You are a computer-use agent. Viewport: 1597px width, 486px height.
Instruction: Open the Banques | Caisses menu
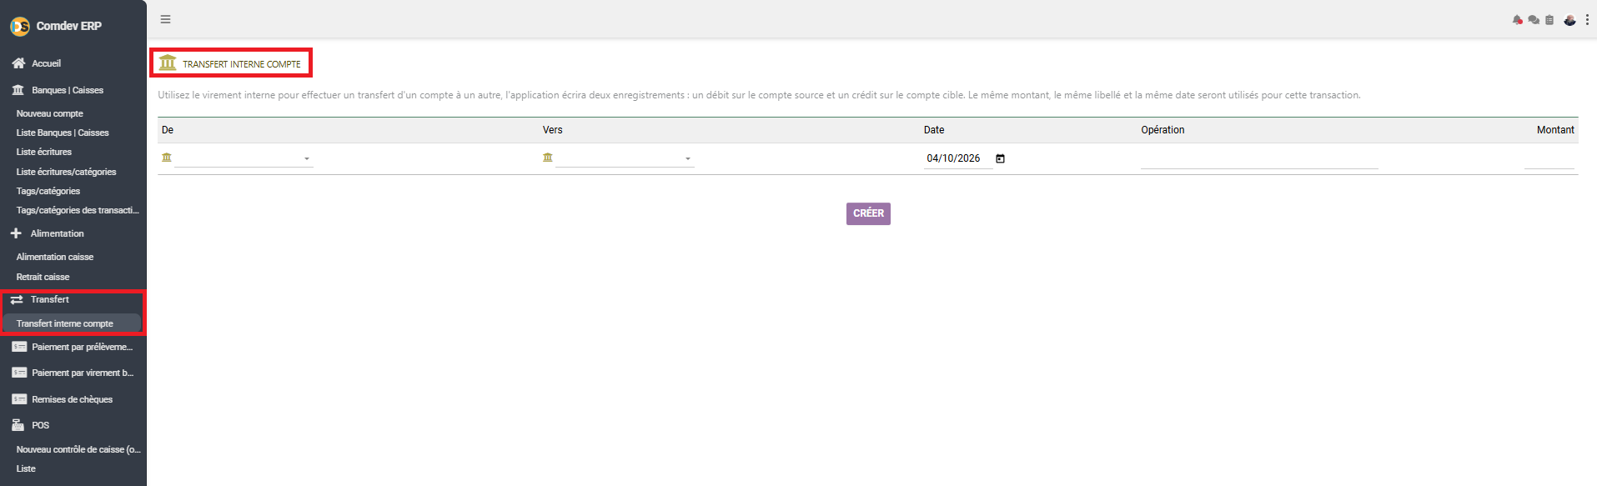click(68, 90)
